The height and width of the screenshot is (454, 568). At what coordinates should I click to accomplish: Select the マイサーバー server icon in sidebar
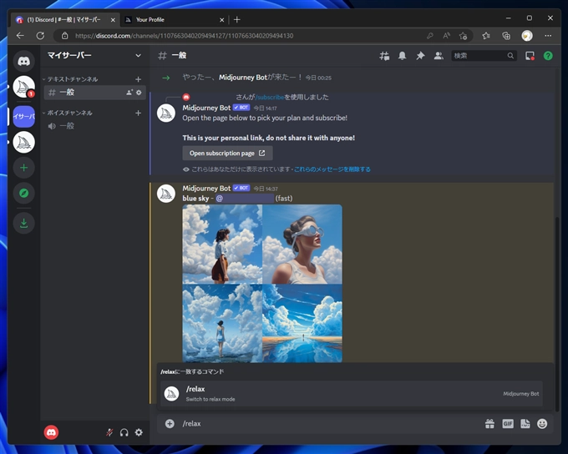pos(24,116)
